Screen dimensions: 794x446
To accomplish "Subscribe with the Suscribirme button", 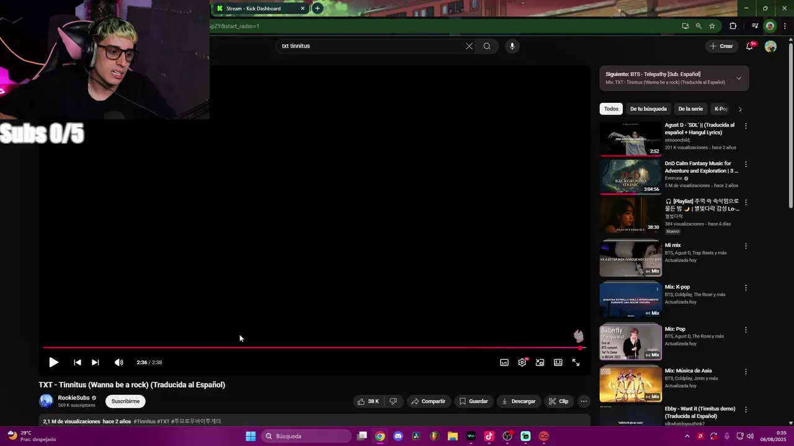I will pos(125,401).
